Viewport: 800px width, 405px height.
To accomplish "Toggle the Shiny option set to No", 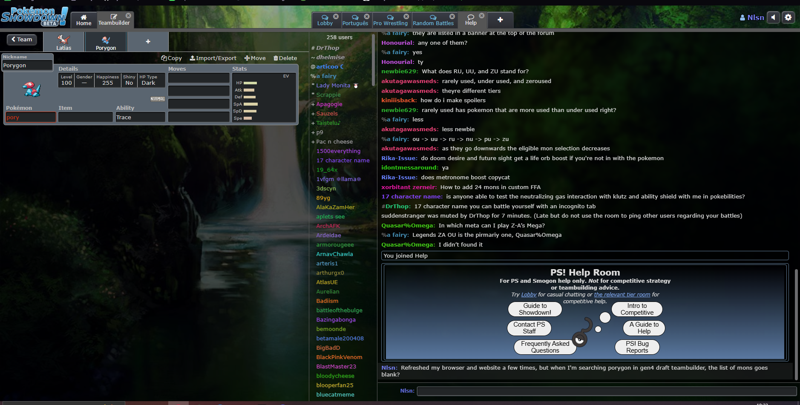I will point(129,80).
